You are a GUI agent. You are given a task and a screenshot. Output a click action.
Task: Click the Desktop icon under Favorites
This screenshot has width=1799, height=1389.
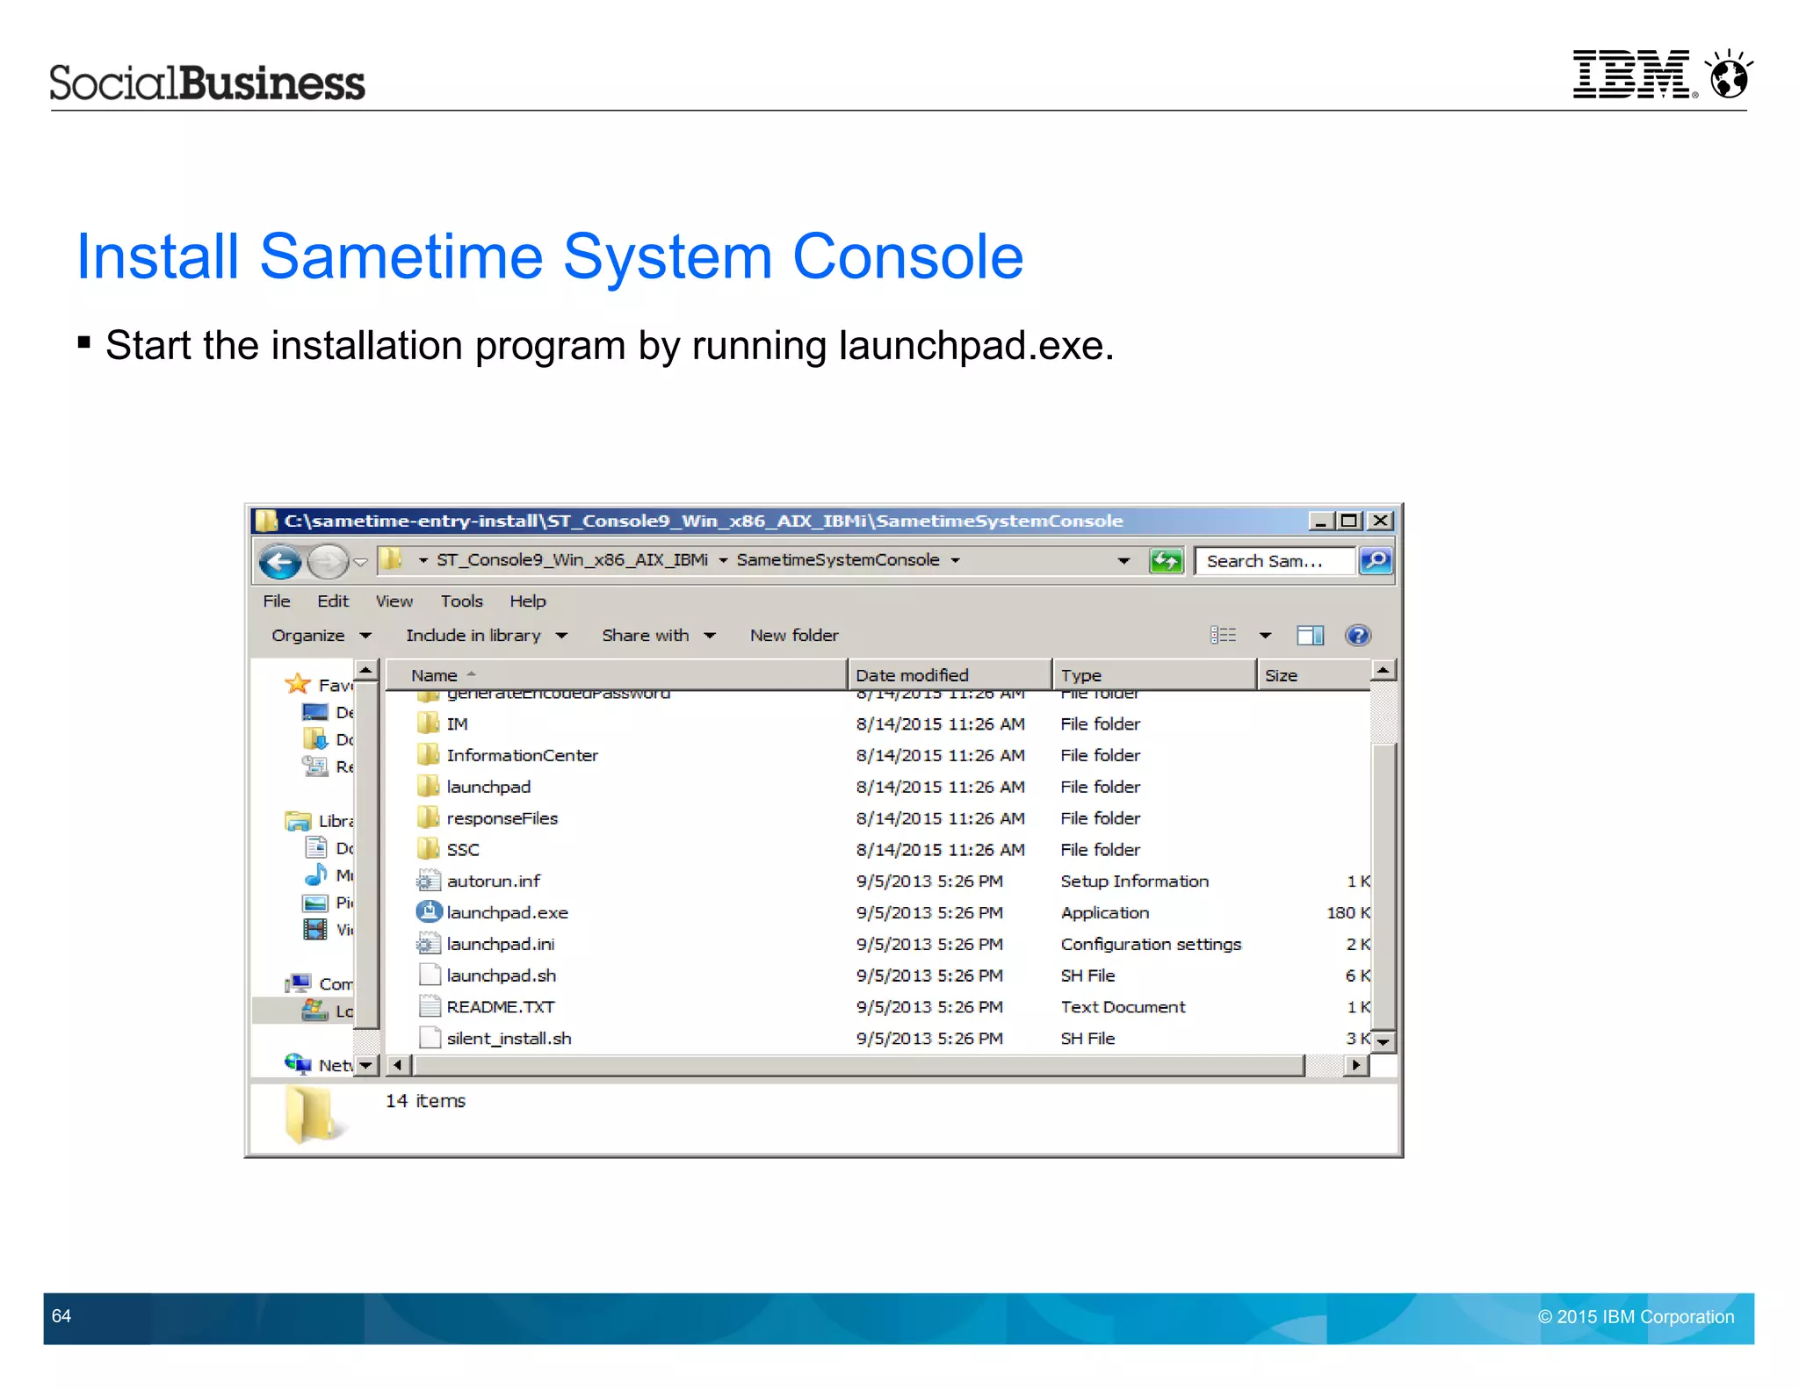click(x=314, y=711)
